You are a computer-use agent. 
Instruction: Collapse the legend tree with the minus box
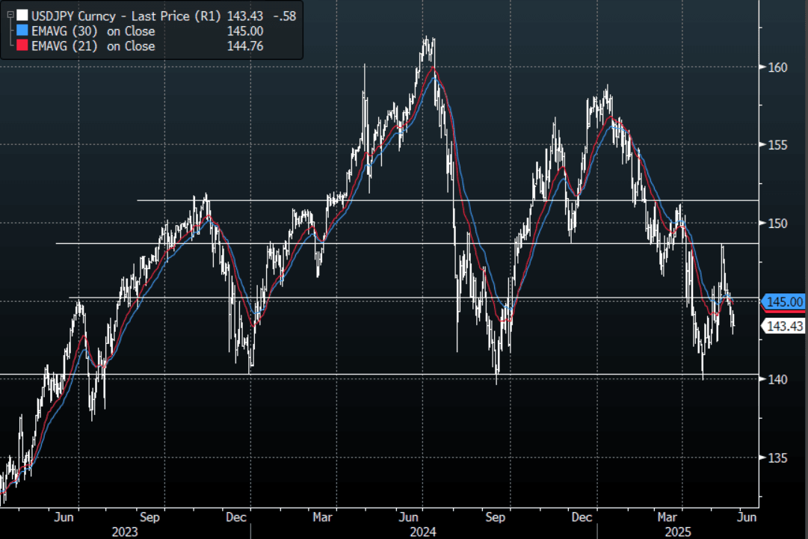[x=8, y=15]
